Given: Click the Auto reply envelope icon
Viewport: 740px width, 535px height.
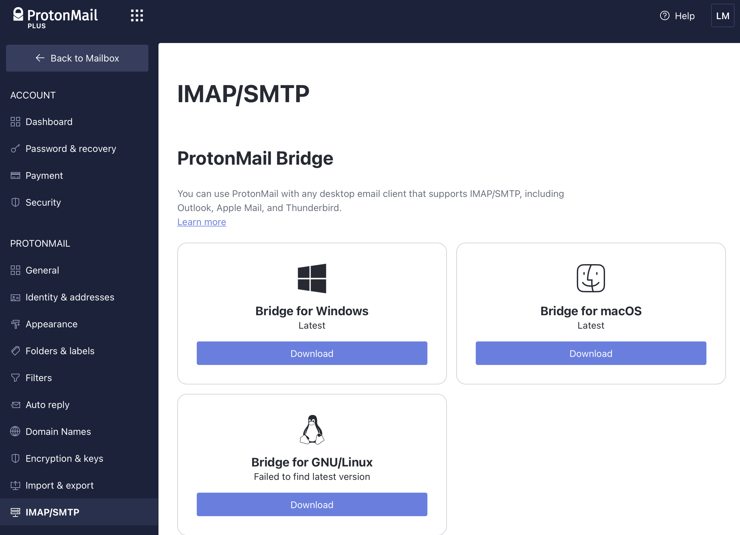Looking at the screenshot, I should (15, 405).
